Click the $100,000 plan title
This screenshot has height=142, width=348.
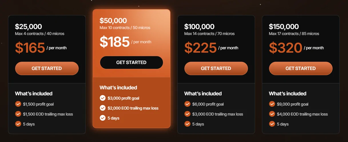pyautogui.click(x=199, y=27)
